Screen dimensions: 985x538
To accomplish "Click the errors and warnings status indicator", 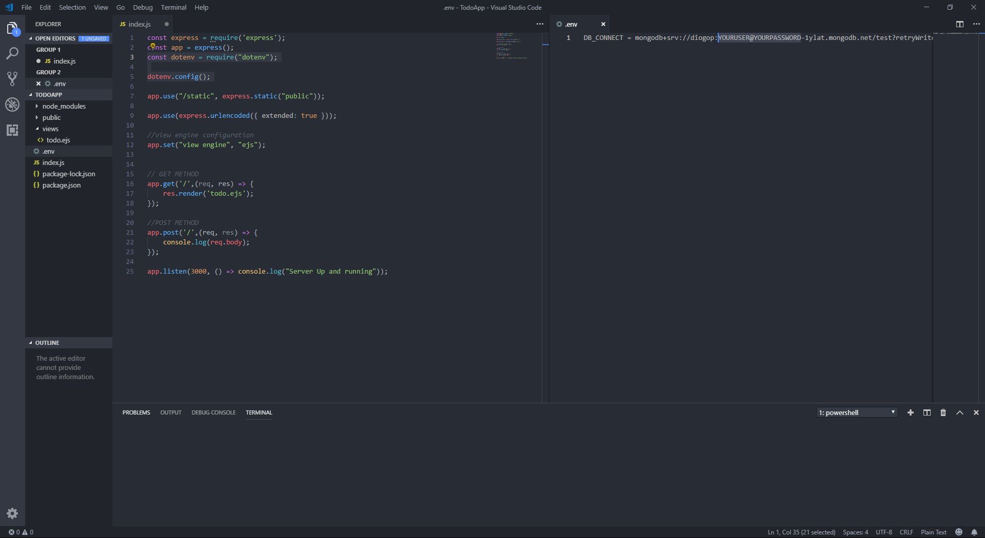I will pyautogui.click(x=21, y=532).
